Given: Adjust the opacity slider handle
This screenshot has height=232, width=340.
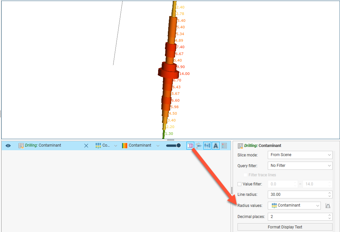Looking at the screenshot, I should (178, 145).
